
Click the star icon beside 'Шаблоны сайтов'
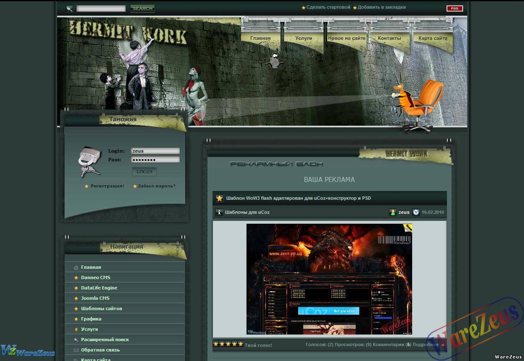coord(76,309)
